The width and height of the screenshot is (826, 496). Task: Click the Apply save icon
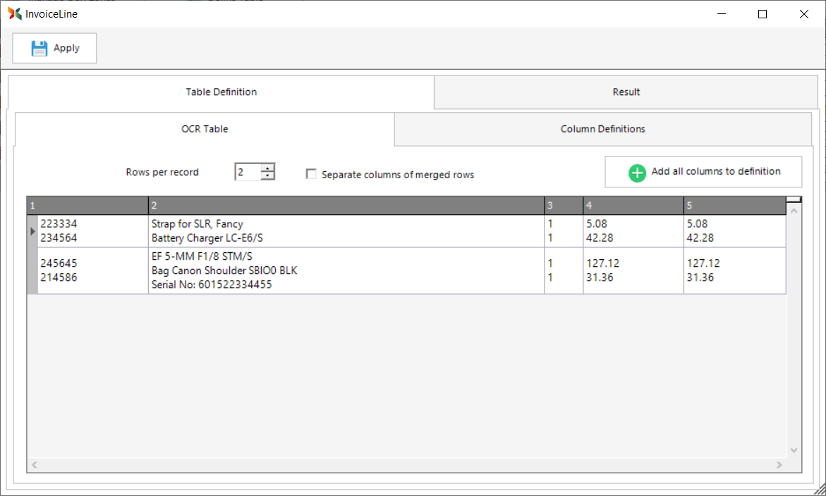point(40,48)
